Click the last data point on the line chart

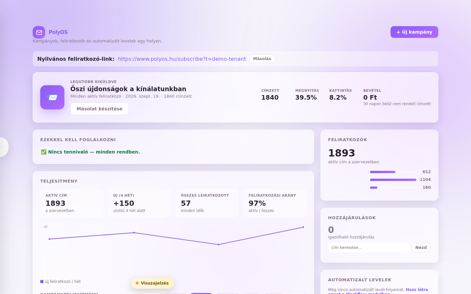(x=303, y=227)
